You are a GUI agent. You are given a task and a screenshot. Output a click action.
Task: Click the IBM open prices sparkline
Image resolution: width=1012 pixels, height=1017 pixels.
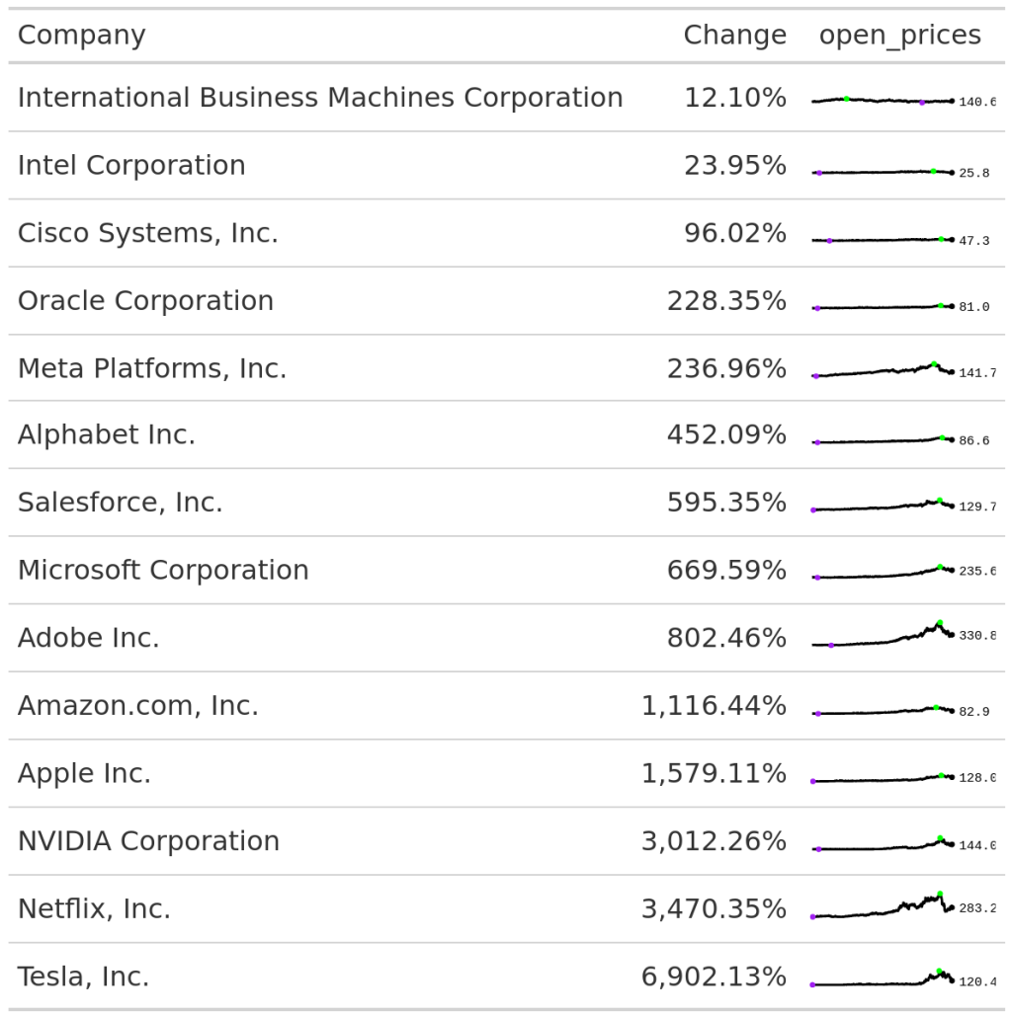click(x=883, y=101)
